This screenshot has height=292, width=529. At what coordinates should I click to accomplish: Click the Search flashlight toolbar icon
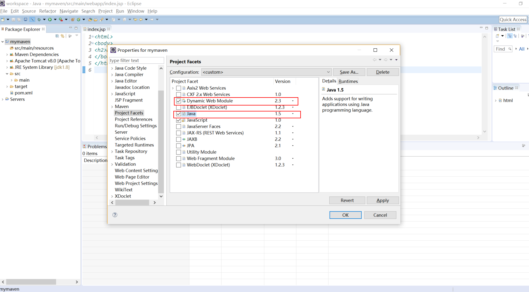[x=102, y=20]
